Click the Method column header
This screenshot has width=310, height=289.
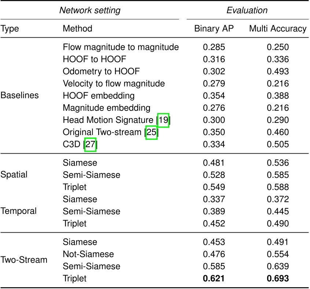78,29
